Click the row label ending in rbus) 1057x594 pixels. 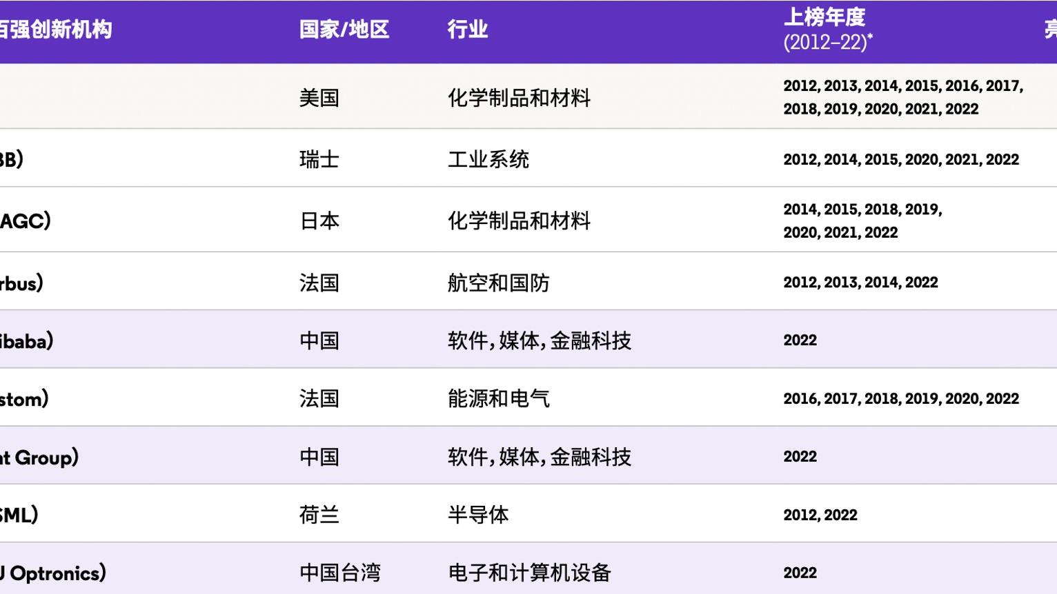21,282
